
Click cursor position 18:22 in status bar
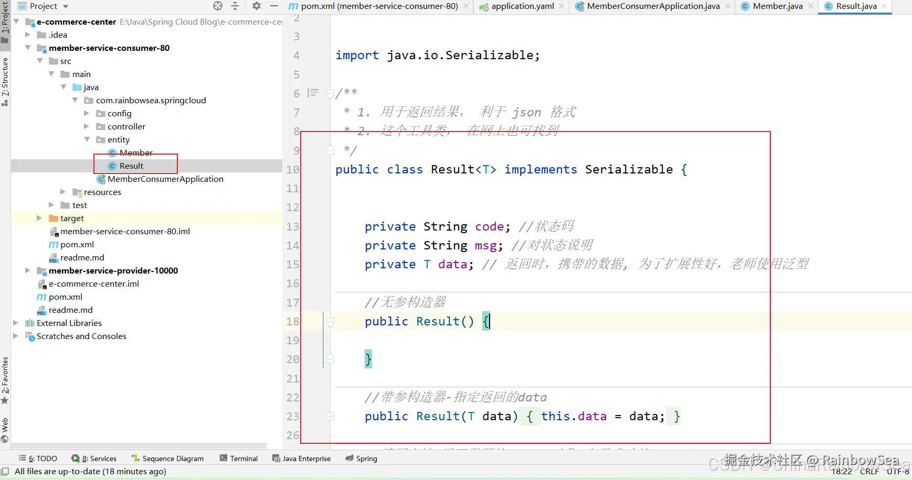point(842,472)
